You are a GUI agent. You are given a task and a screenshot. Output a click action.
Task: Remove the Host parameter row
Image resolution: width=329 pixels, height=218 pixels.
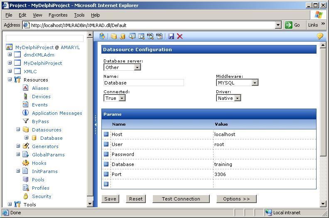coord(106,134)
